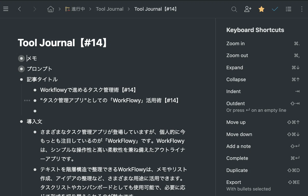Viewport: 308px width, 196px height.
Task: Zoom into the 導入文 bullet
Action: (21, 121)
